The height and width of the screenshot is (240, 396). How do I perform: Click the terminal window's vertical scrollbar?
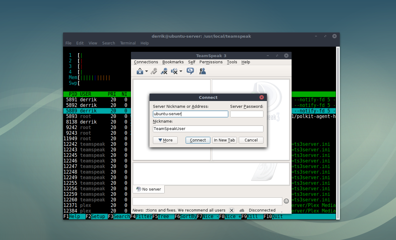(x=338, y=133)
